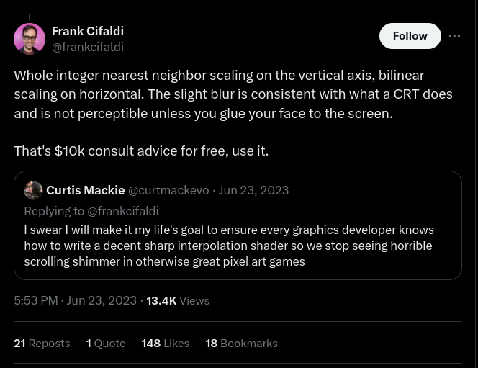Click 'Replying to @frankcifaldi' mention
Viewport: 478px width, 368px height.
[122, 211]
